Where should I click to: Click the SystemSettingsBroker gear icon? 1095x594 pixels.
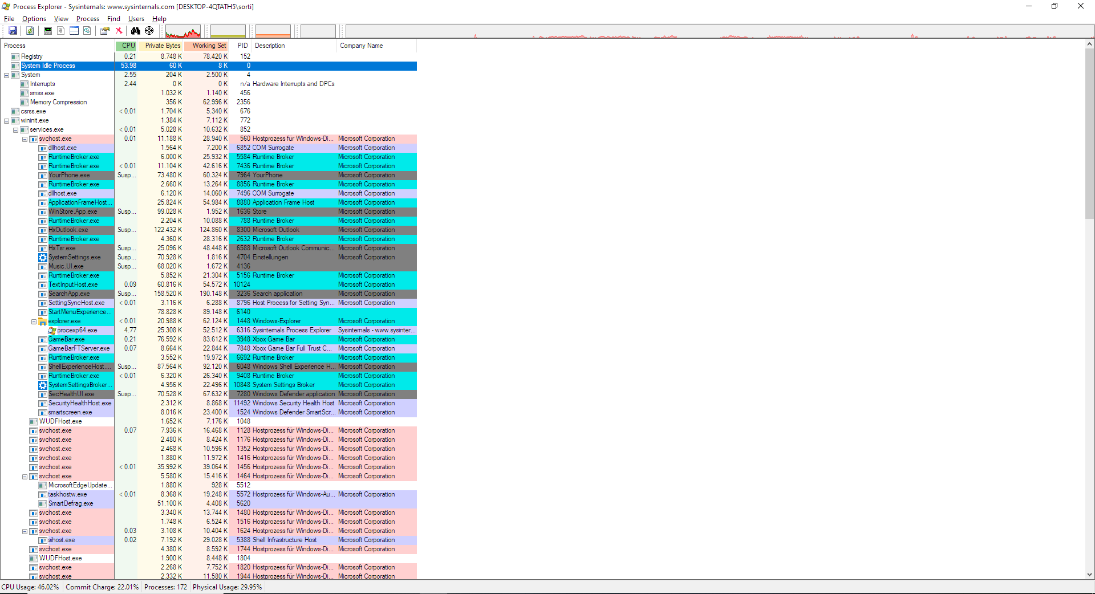(x=43, y=385)
